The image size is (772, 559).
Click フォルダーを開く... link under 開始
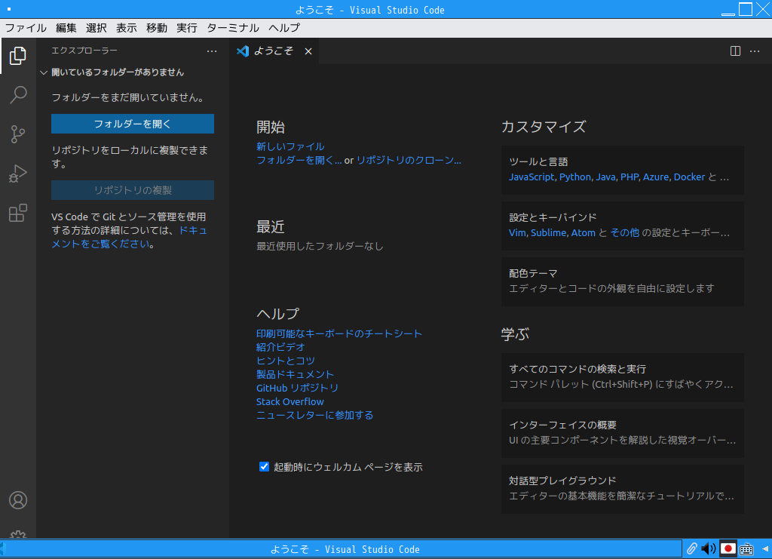click(x=299, y=160)
